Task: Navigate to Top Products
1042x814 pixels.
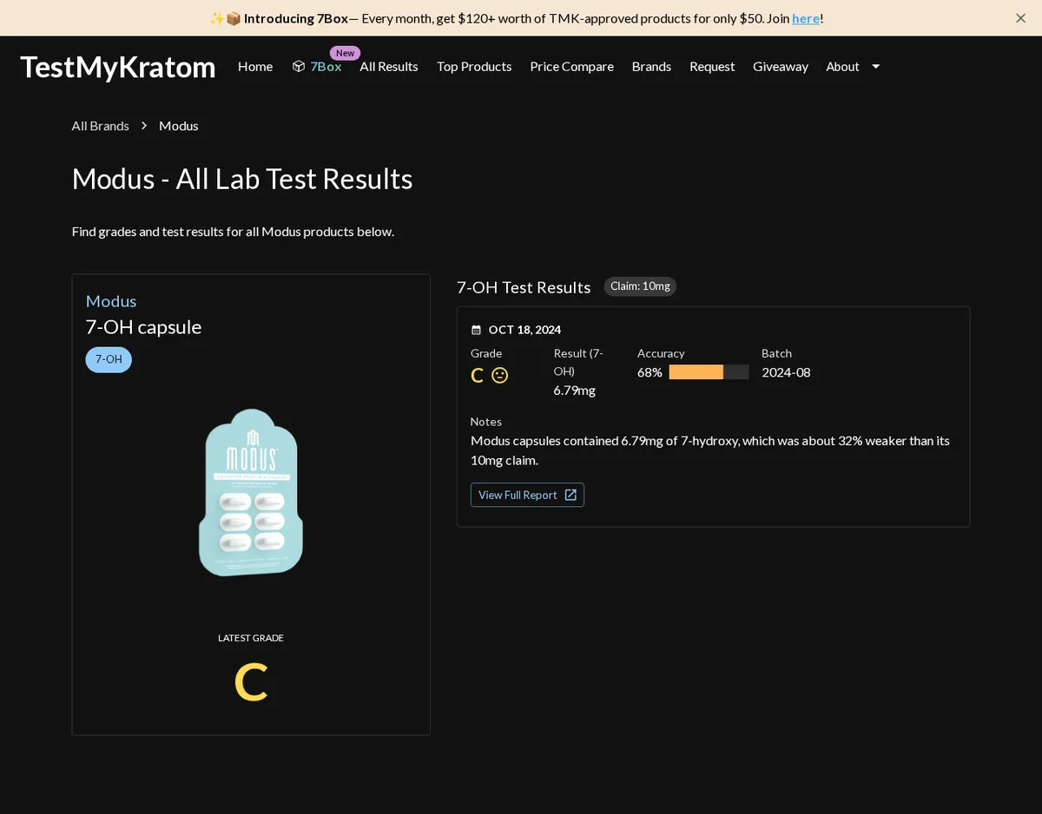Action: pos(474,67)
